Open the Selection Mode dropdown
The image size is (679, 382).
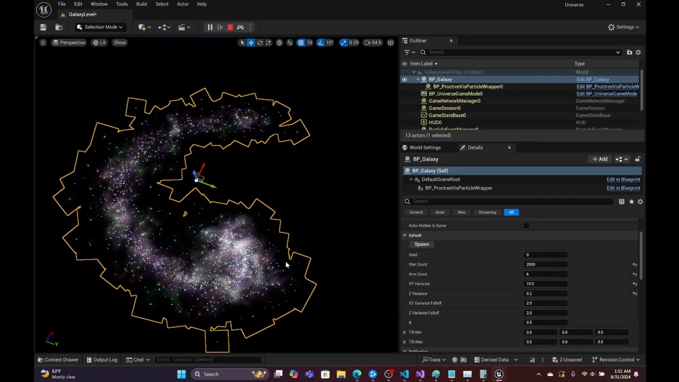pos(100,27)
